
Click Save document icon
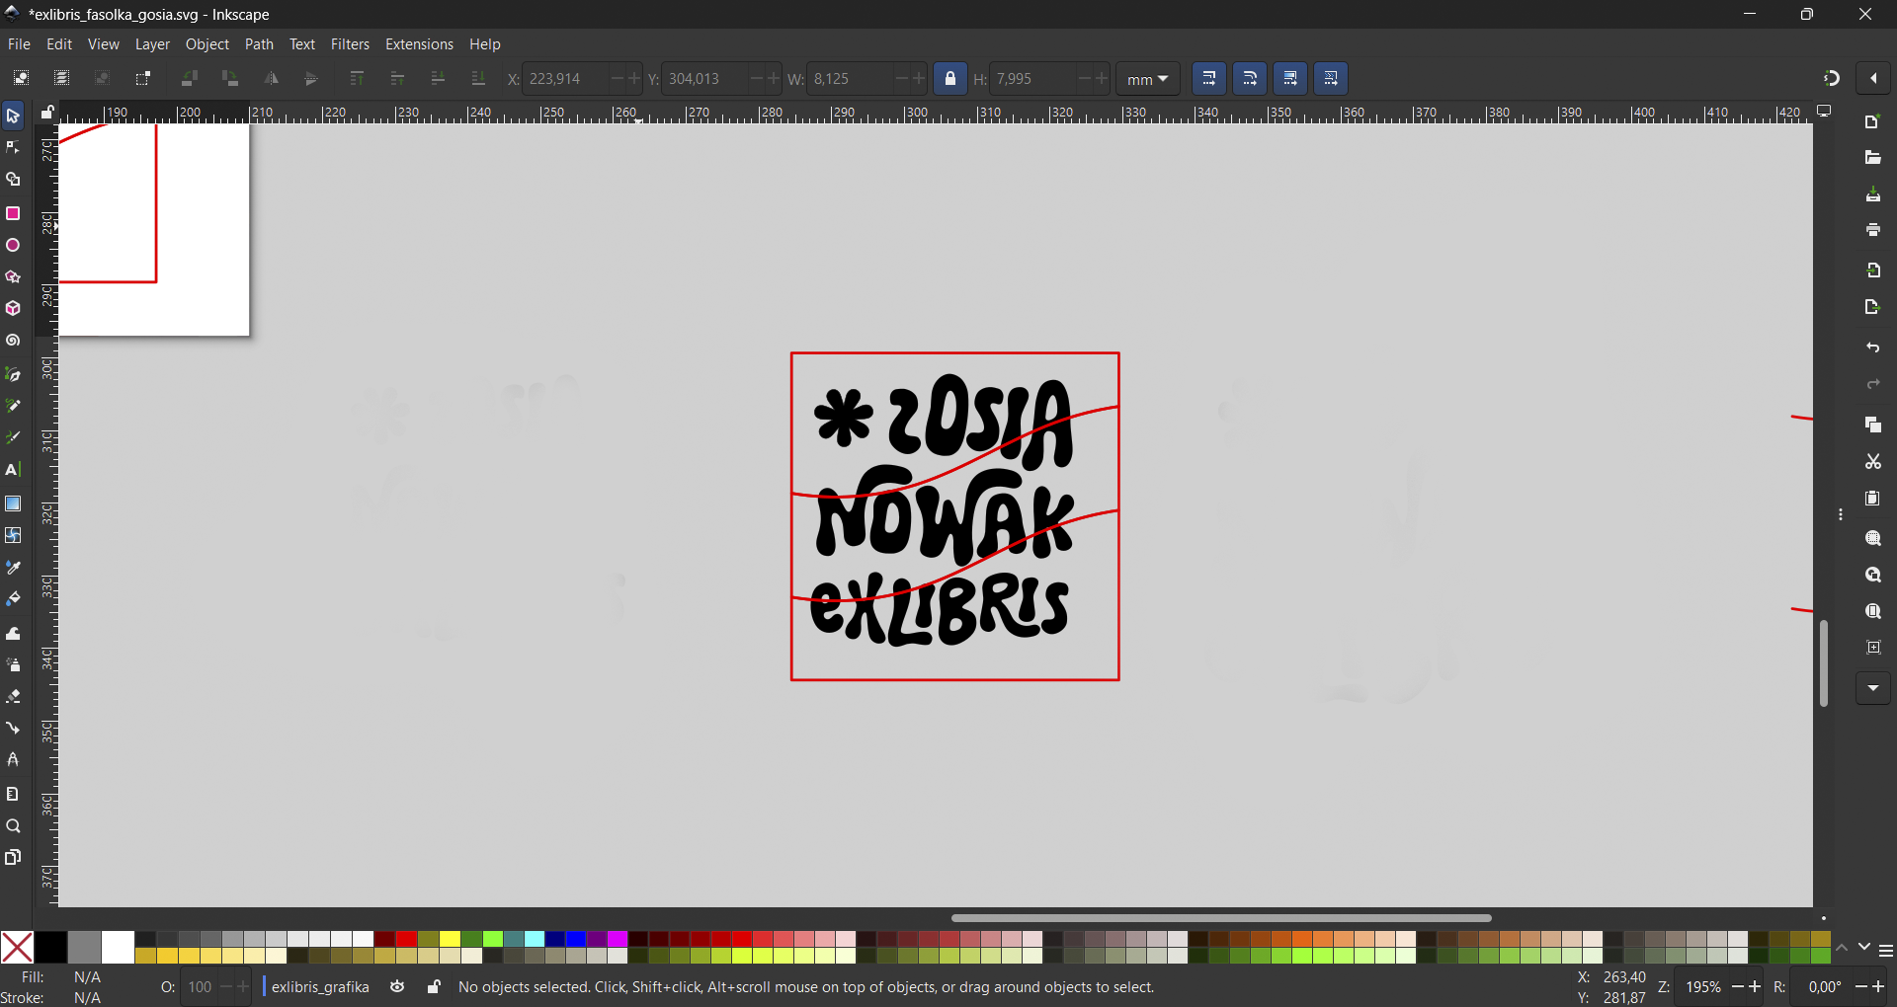1873,195
